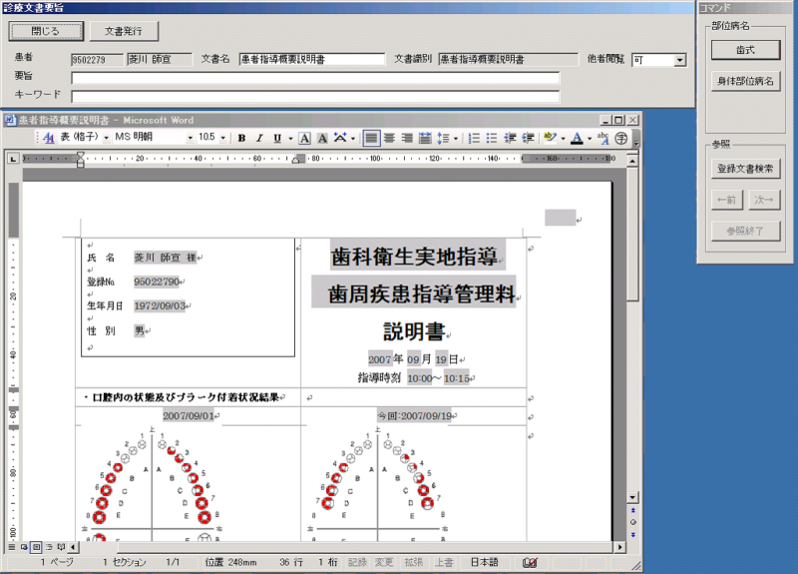Viewport: 798px width, 574px height.
Task: Click the キーワード input field
Action: 315,95
